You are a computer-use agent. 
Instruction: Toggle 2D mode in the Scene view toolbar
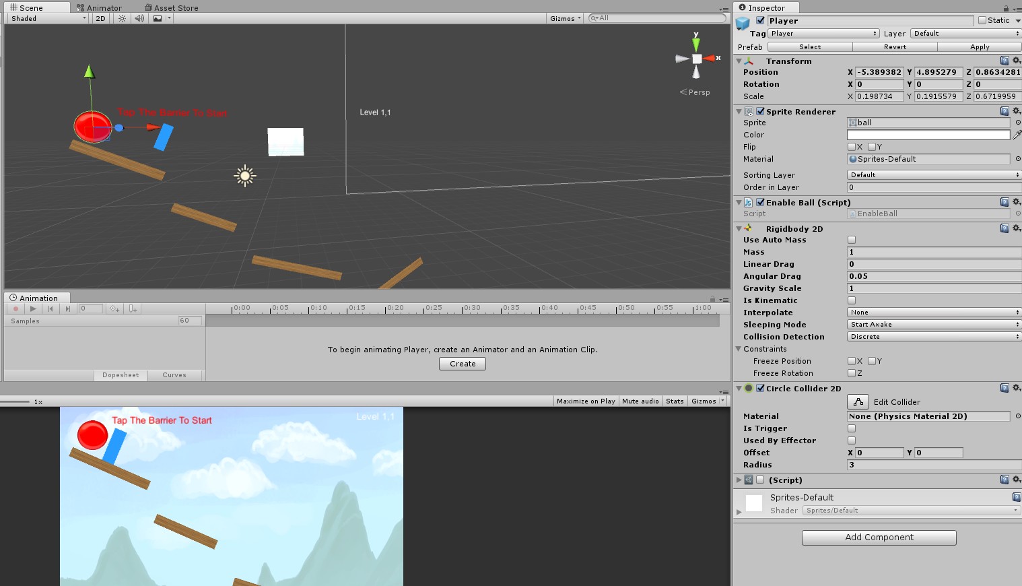click(100, 18)
